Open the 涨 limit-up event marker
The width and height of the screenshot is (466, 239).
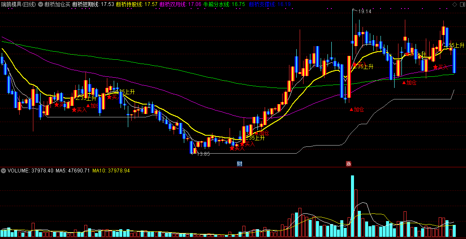click(348, 164)
